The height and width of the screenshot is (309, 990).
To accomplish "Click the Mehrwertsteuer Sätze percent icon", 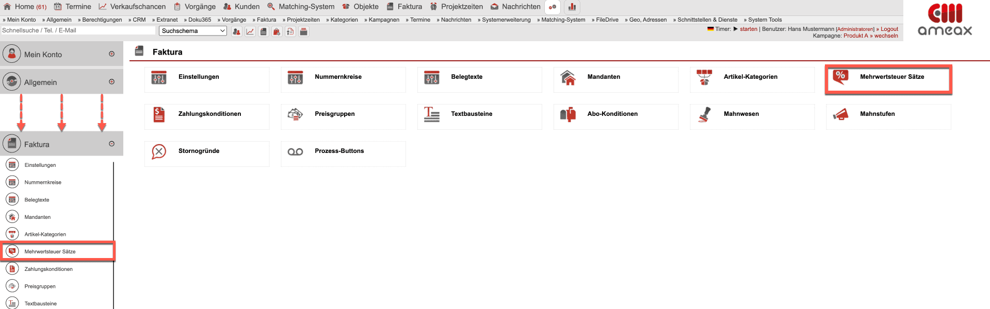I will [840, 77].
